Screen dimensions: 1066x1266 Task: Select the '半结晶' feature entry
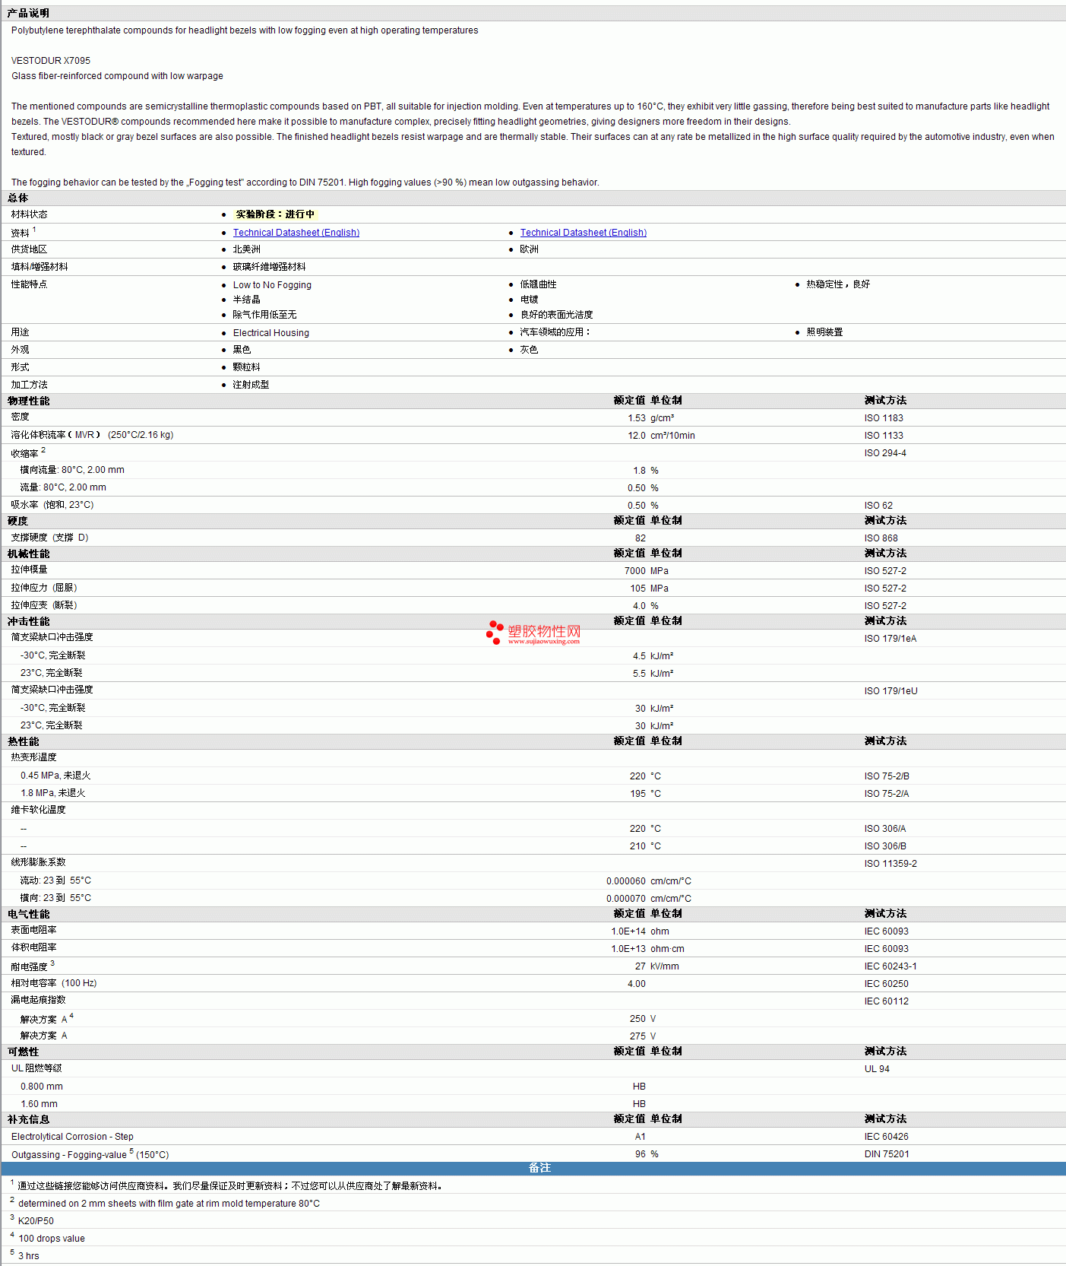(247, 300)
